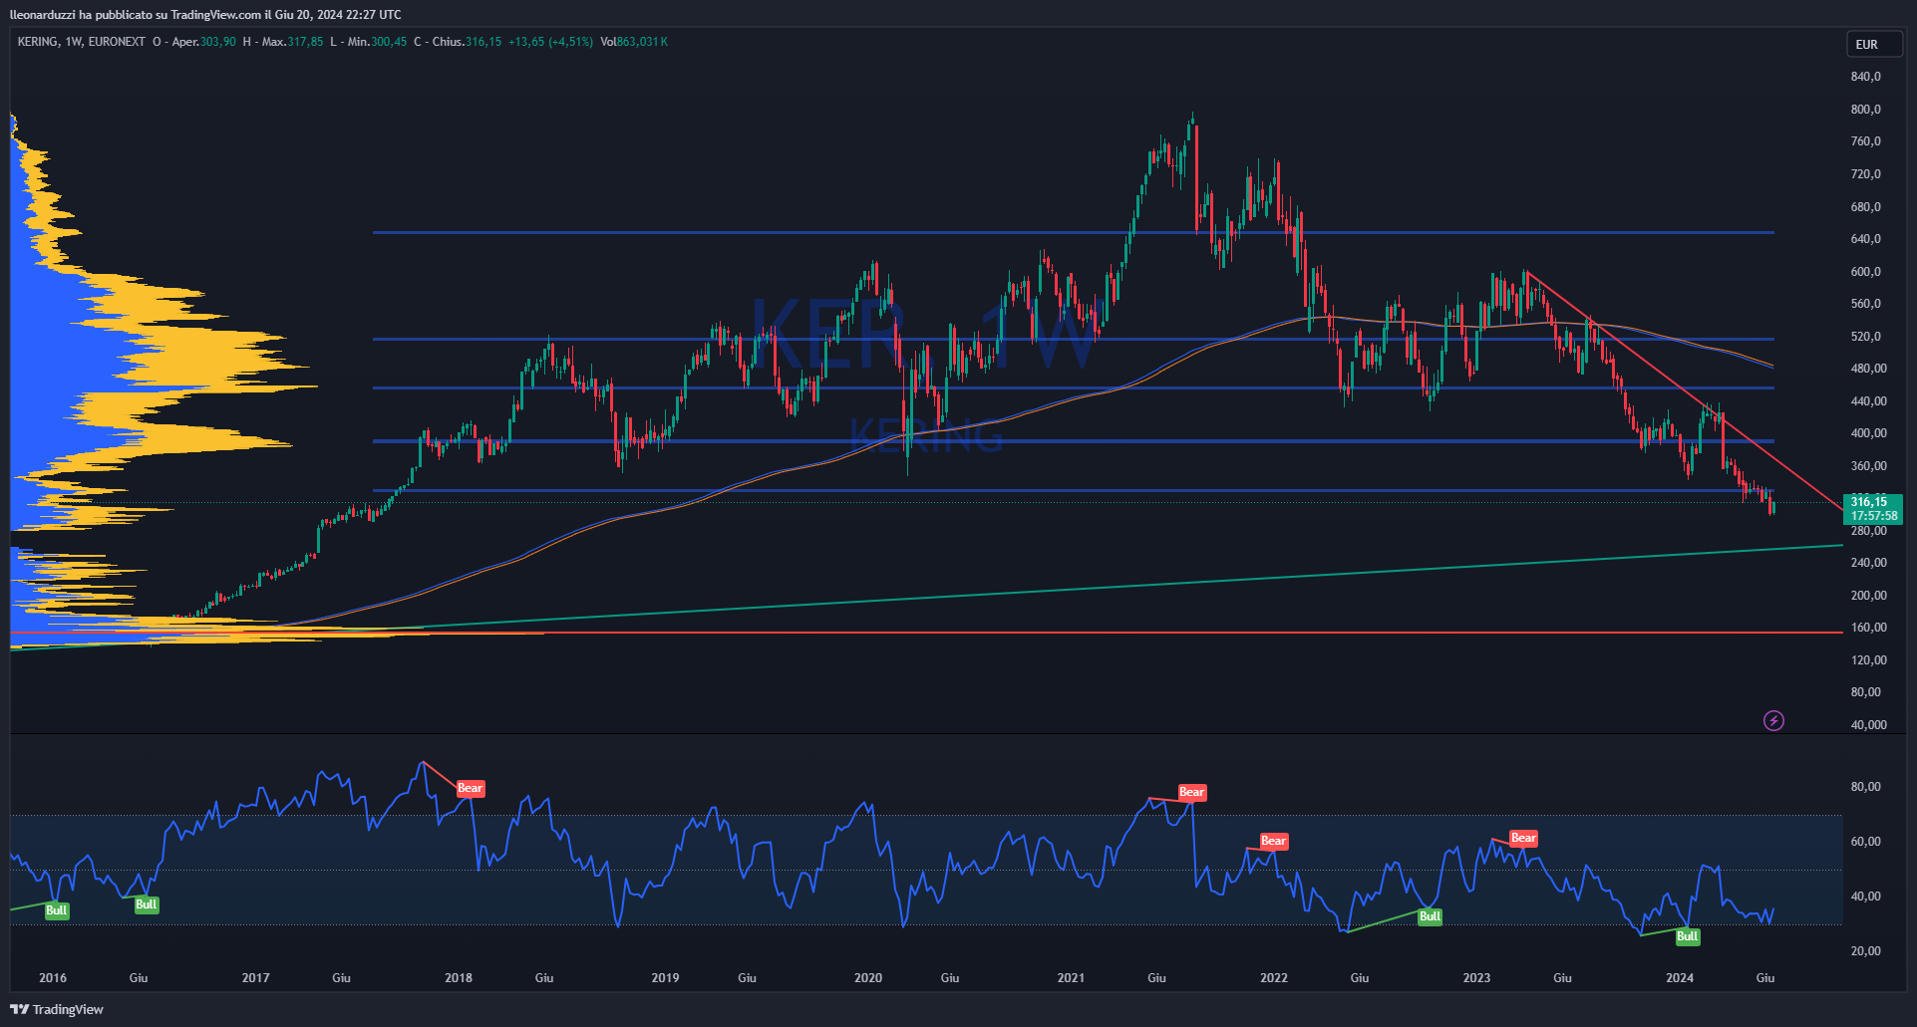Click the 2019 label on time axis

[665, 977]
